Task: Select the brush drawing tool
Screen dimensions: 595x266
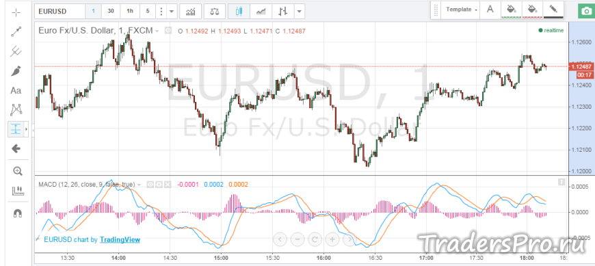Action: (16, 71)
